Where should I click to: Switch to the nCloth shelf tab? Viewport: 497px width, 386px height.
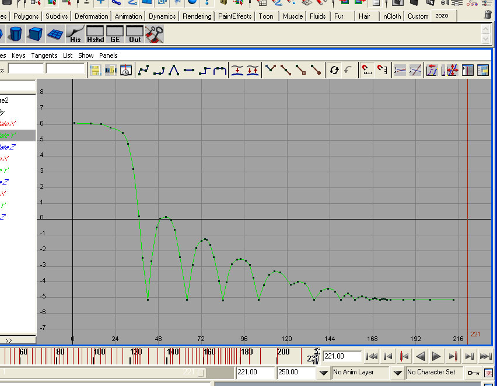coord(392,16)
